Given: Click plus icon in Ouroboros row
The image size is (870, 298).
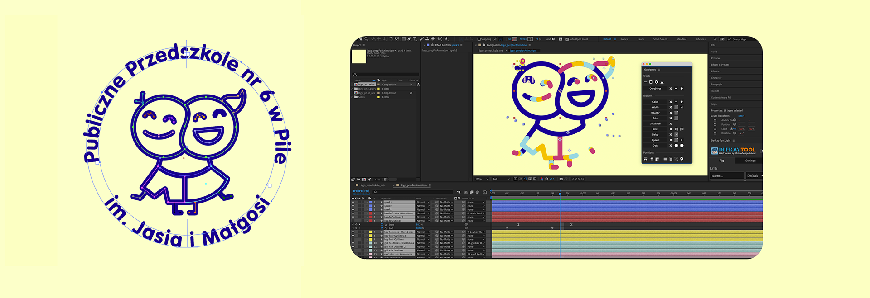Looking at the screenshot, I should pos(681,89).
